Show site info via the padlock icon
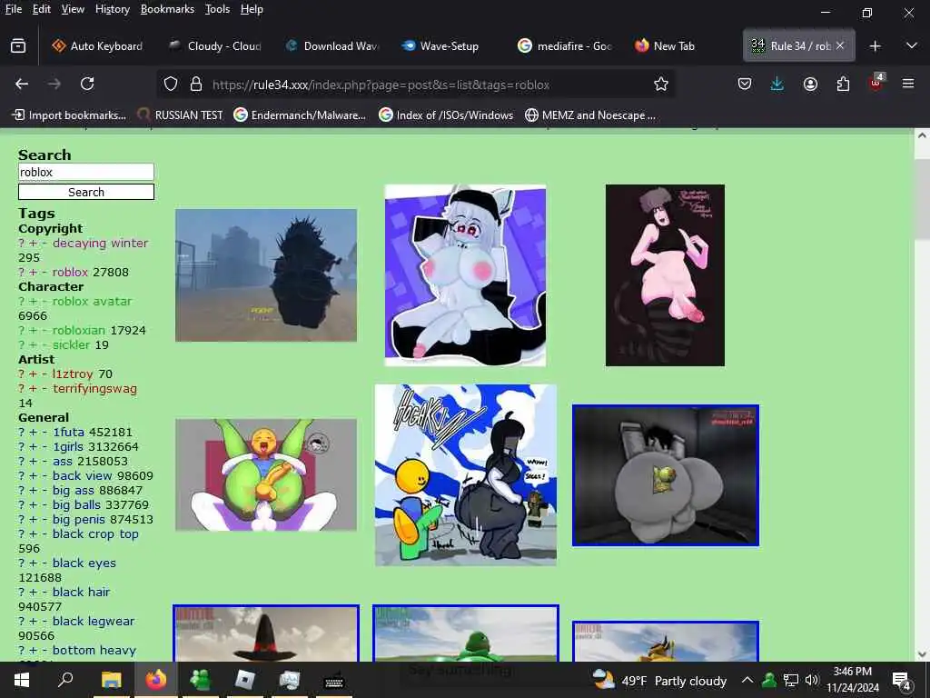 click(196, 85)
